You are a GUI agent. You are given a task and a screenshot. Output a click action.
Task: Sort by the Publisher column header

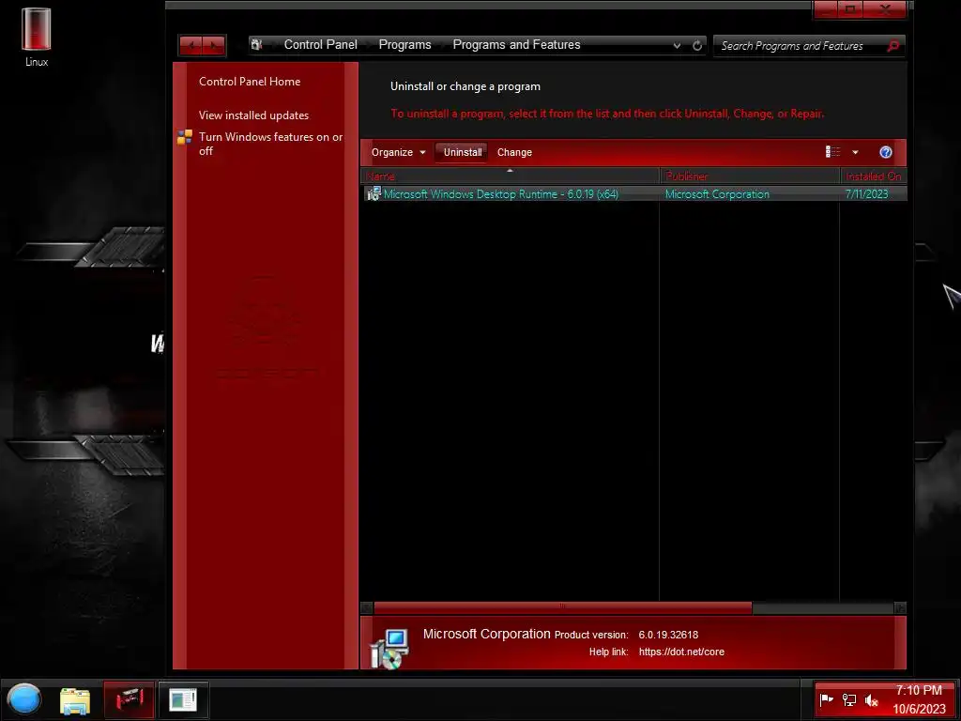pos(750,176)
